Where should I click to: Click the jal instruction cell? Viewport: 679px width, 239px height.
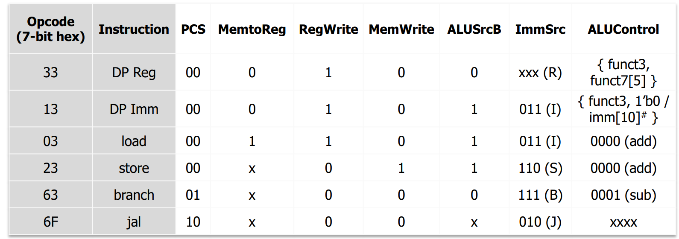tap(134, 222)
